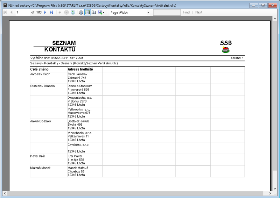This screenshot has height=198, width=280.
Task: Go to the previous report page
Action: tap(11, 12)
